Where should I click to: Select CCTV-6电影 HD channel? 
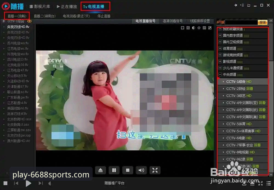click(x=243, y=138)
